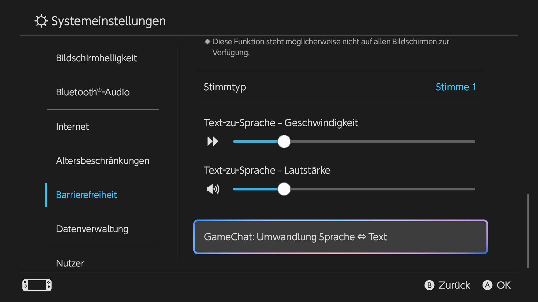Open the Nutzer settings category
The width and height of the screenshot is (538, 302).
(x=70, y=263)
